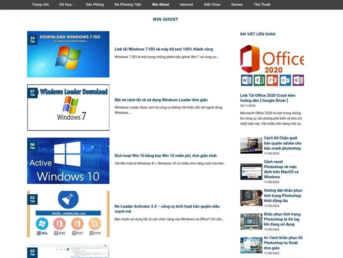Click the WIN GHOST page heading
Viewport: 343px width, 258px height.
click(165, 19)
